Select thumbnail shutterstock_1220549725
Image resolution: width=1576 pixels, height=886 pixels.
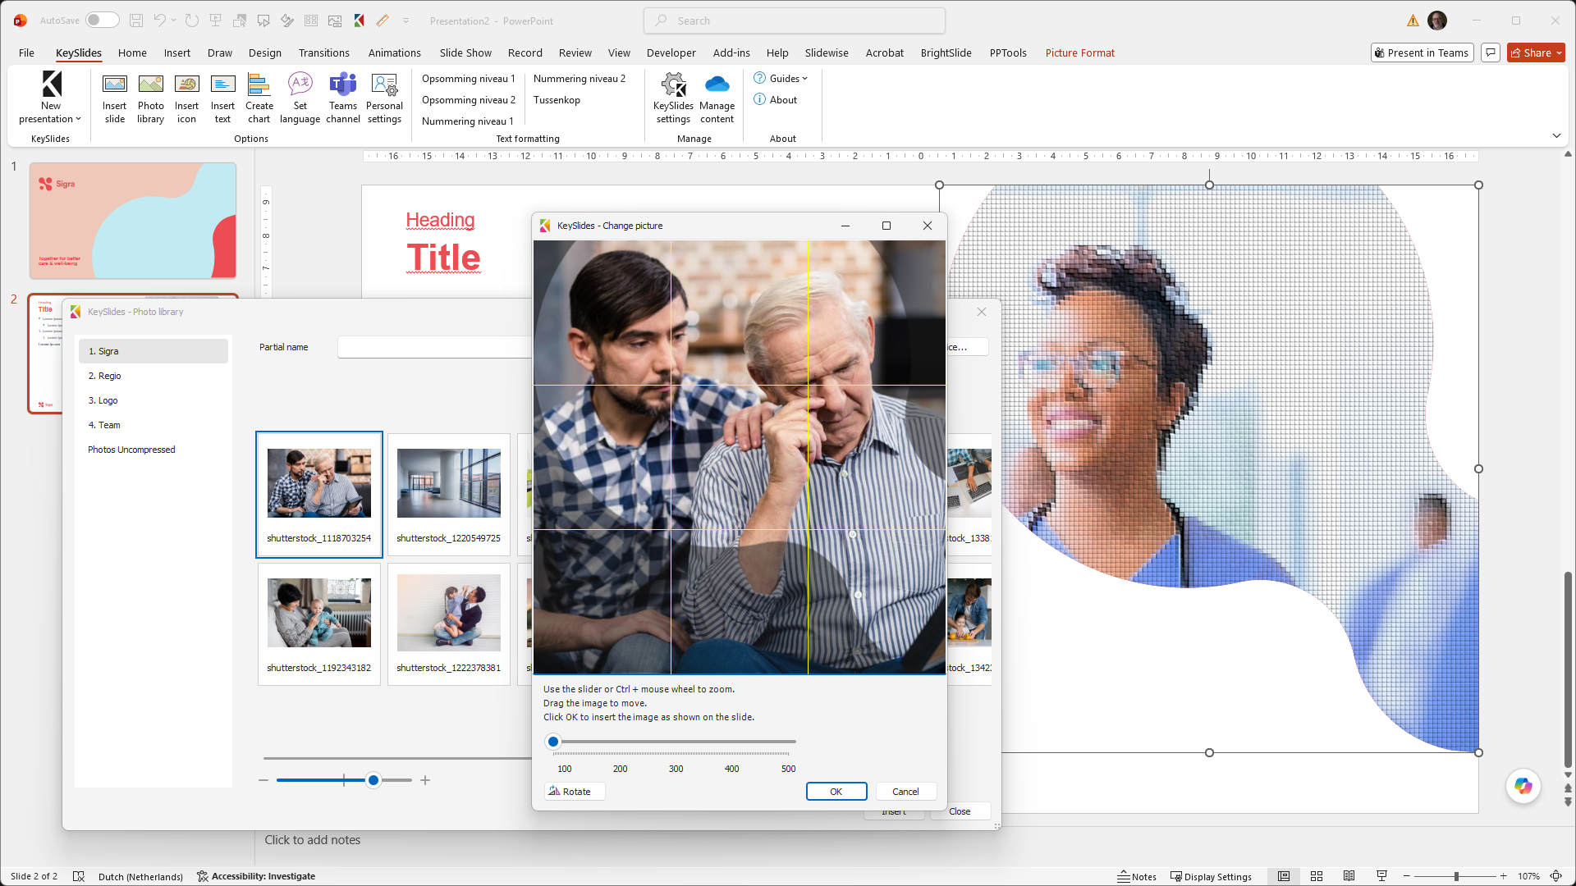449,495
